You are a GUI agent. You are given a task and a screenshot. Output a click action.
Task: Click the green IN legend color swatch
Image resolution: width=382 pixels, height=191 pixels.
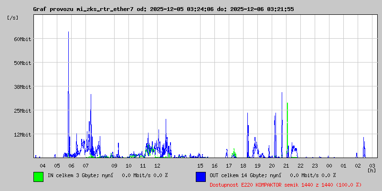point(38,176)
